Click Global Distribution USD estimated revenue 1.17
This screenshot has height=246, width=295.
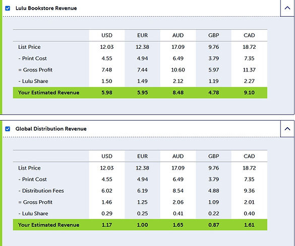(107, 225)
